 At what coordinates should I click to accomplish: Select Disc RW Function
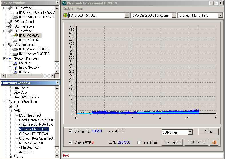[26, 97]
